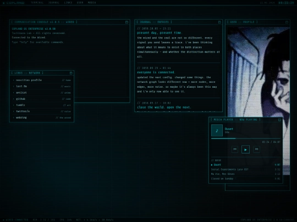This screenshot has height=222, width=297.
Task: Open journal entry 'everyone is connected.'
Action: (156, 72)
